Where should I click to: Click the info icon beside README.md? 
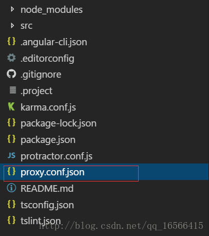pyautogui.click(x=11, y=188)
